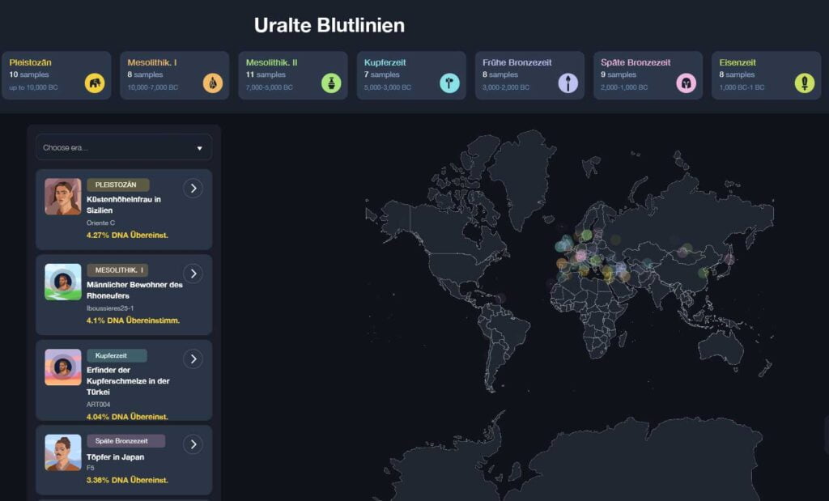Click the Kupferzeit tag on sample card
This screenshot has width=829, height=501.
[x=117, y=355]
